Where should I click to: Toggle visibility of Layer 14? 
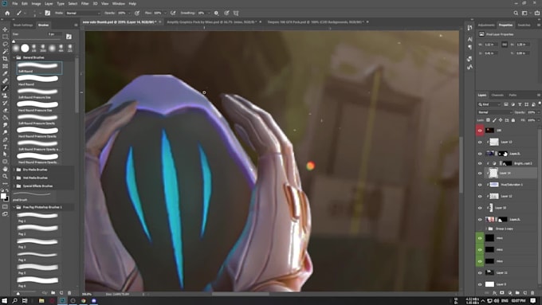click(x=480, y=173)
